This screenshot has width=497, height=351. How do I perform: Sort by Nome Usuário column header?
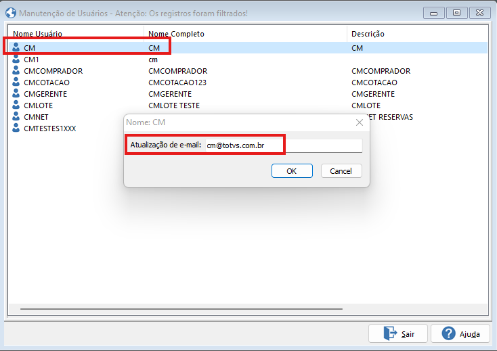pos(37,34)
